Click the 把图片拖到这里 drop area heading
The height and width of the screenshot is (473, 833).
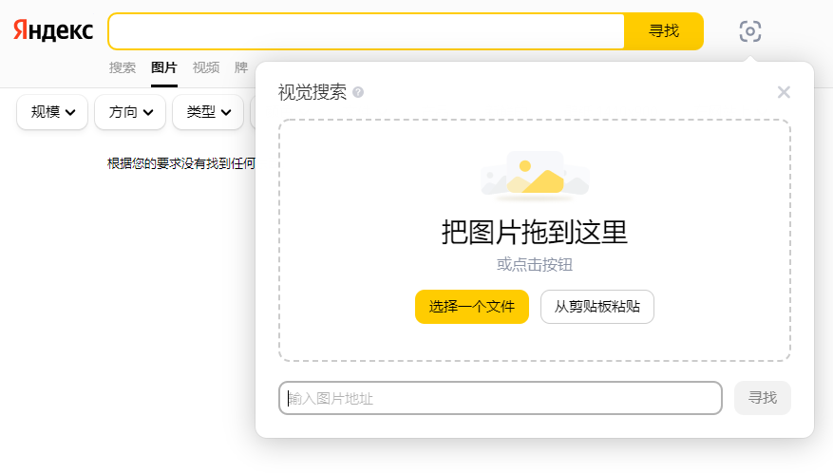point(534,232)
